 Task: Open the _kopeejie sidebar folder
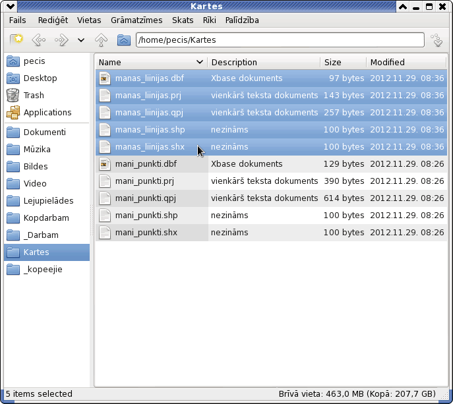[x=47, y=270]
